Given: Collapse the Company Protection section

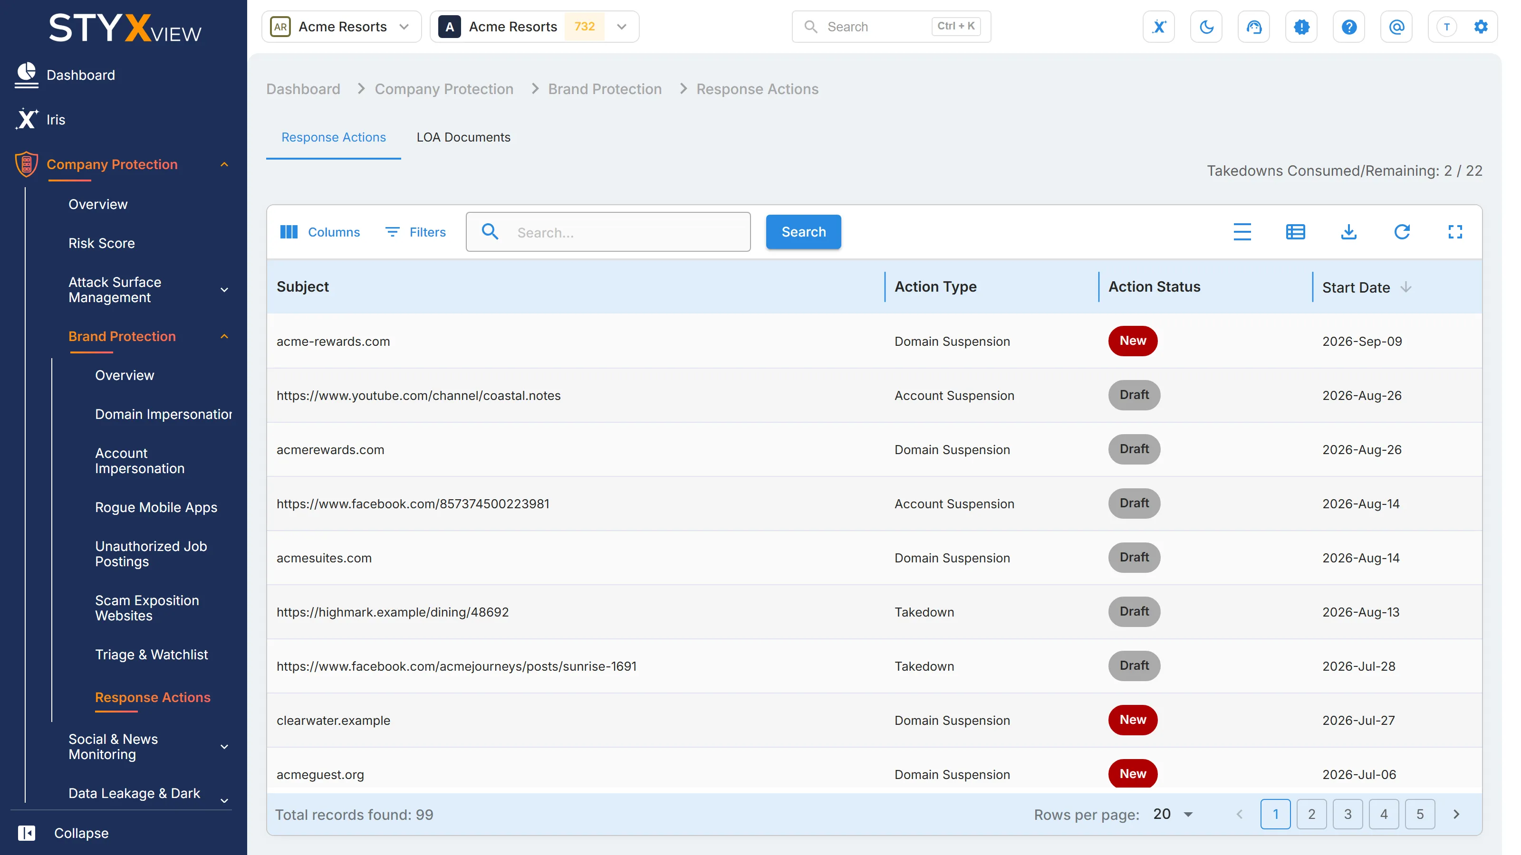Looking at the screenshot, I should click(x=224, y=165).
